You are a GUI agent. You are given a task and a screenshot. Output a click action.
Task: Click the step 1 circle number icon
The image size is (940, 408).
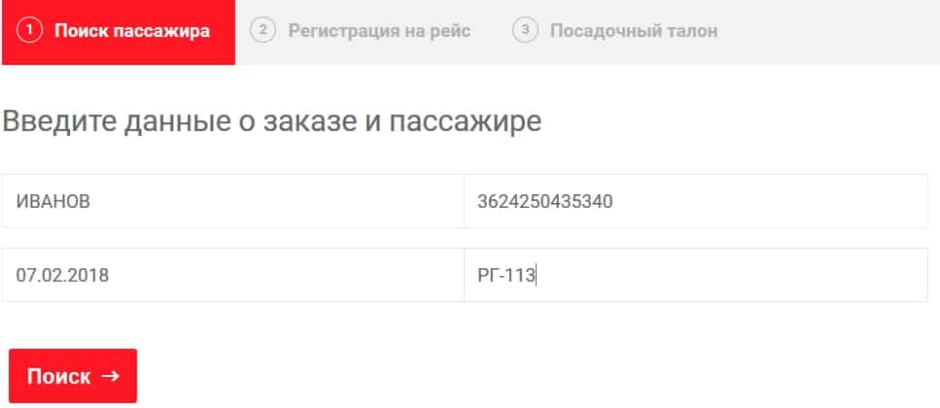coord(30,31)
